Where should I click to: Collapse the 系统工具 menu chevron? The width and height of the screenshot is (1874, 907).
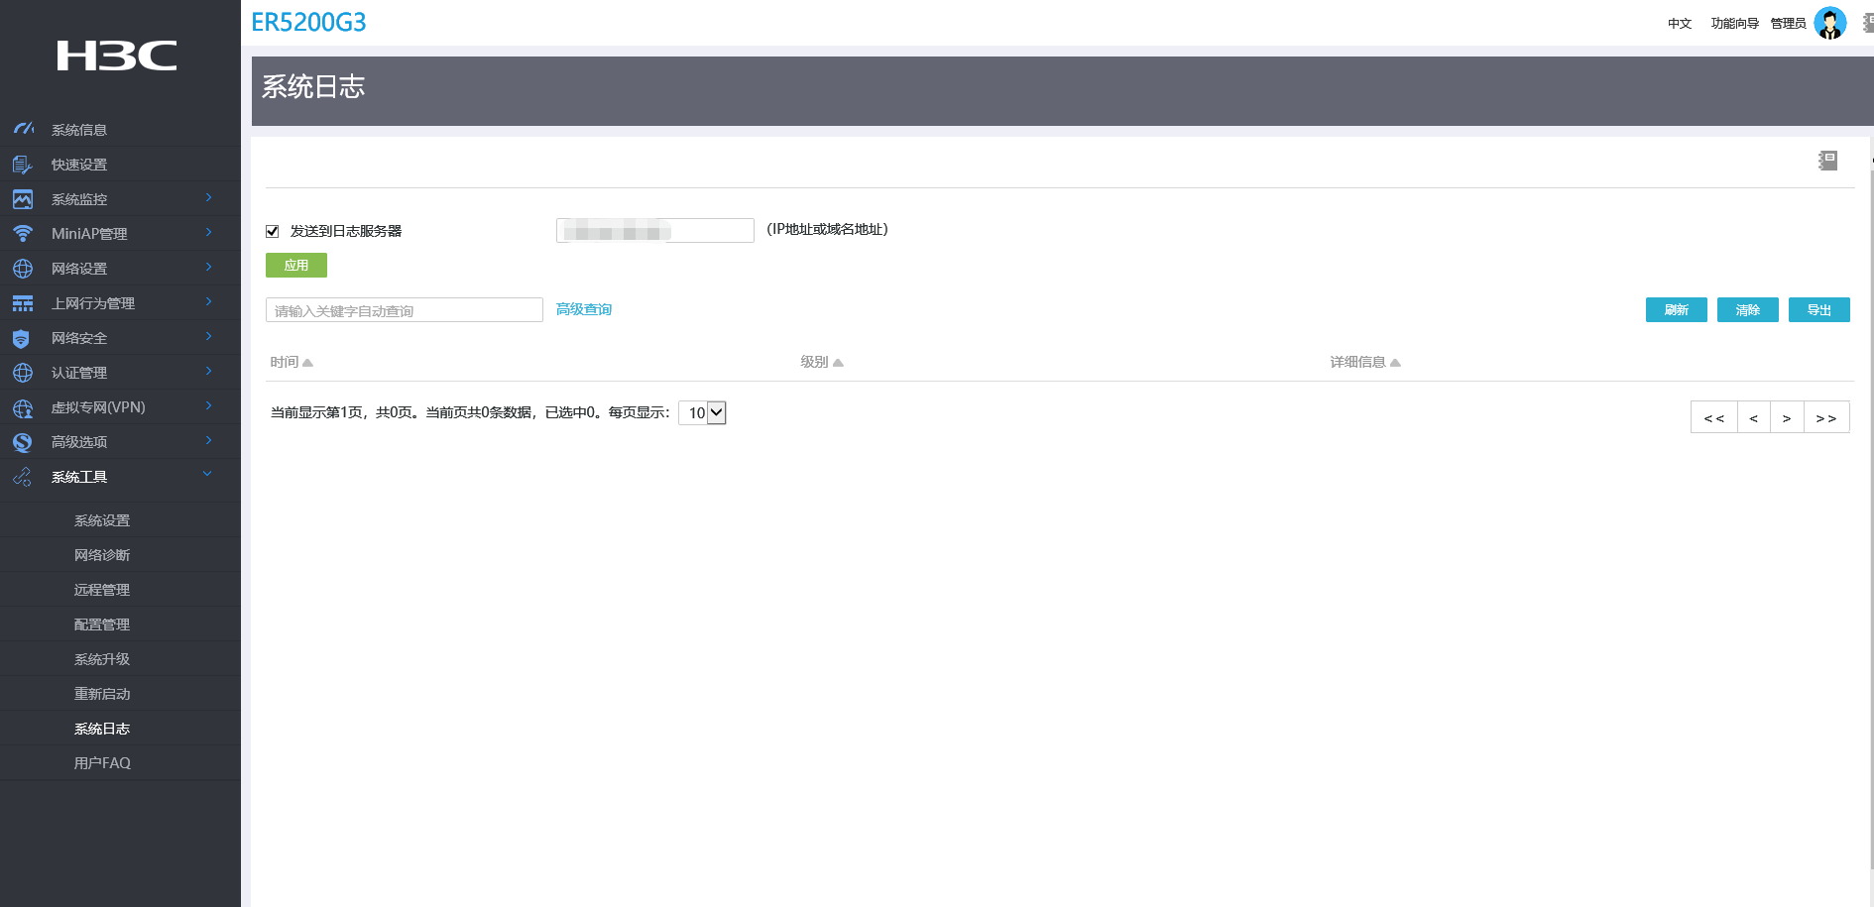click(208, 475)
